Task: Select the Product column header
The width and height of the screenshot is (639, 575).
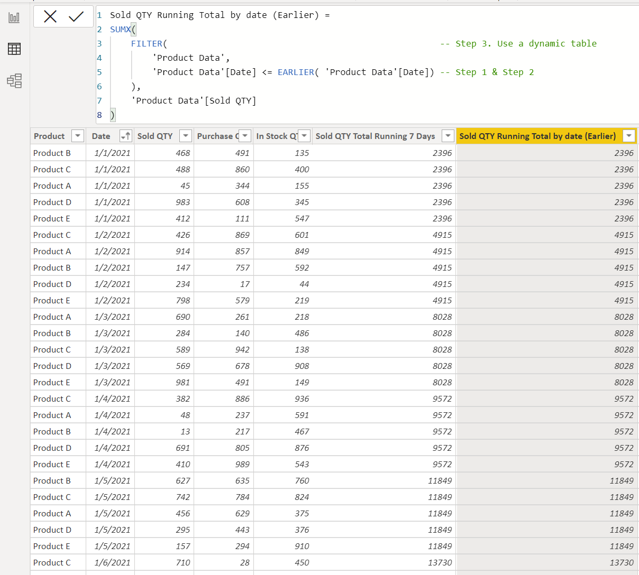Action: click(x=49, y=136)
